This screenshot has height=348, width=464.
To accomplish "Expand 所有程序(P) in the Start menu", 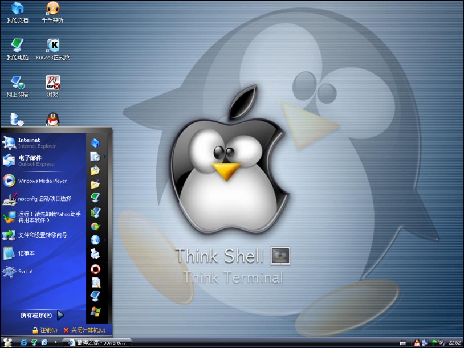I will [42, 315].
